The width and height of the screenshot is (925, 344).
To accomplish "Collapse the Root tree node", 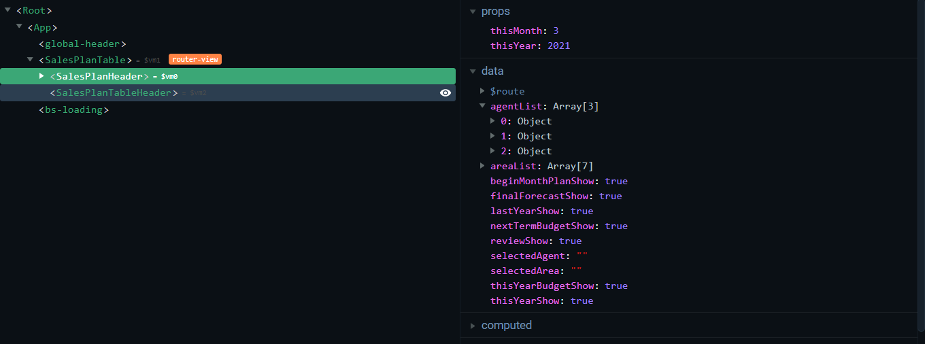I will [7, 10].
